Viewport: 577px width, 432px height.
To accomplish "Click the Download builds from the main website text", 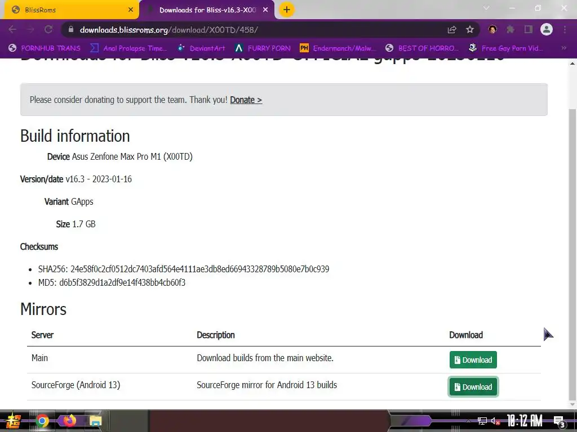I will point(265,358).
